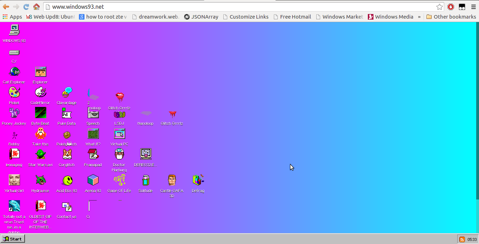Image resolution: width=479 pixels, height=244 pixels.
Task: Open the lenna.png image
Action: coord(14,154)
